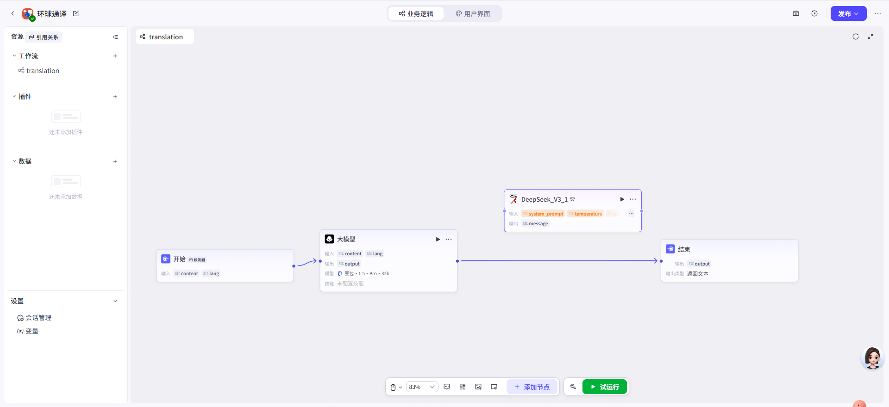Image resolution: width=889 pixels, height=407 pixels.
Task: Click 大模型 node output connection port
Action: (457, 261)
